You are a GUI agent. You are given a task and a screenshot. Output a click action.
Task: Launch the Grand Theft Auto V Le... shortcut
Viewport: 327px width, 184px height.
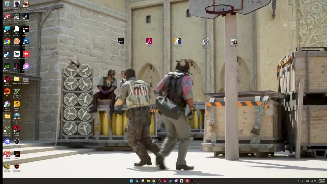pos(7,131)
